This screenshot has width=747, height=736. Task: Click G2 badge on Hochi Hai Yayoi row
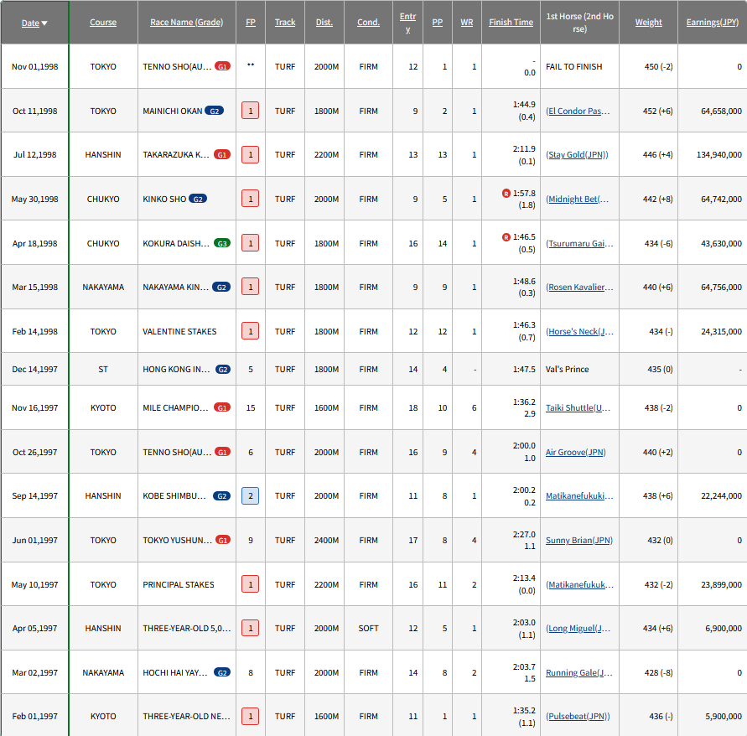click(222, 672)
